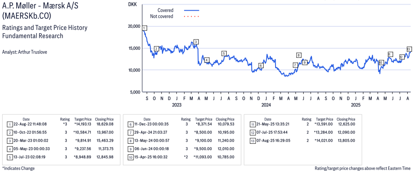This screenshot has width=415, height=171.
Task: Click closing price 12,845.98
Action: 104,157
